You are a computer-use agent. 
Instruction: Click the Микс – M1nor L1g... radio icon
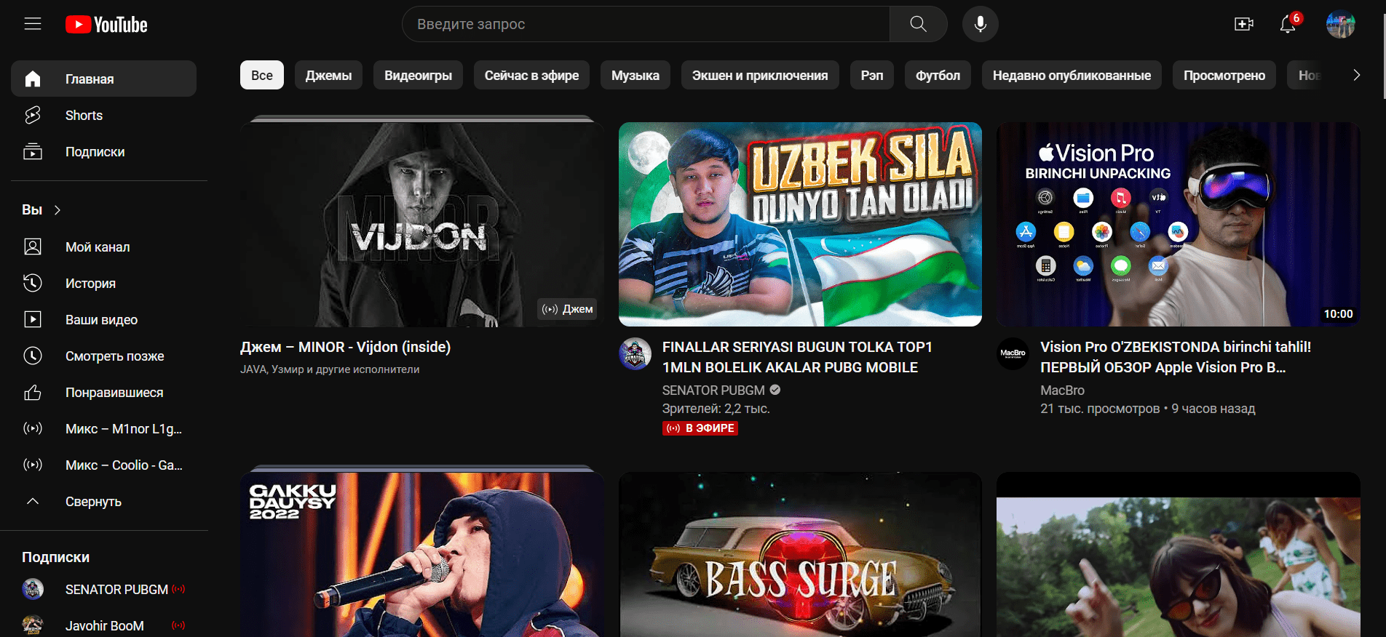tap(33, 428)
